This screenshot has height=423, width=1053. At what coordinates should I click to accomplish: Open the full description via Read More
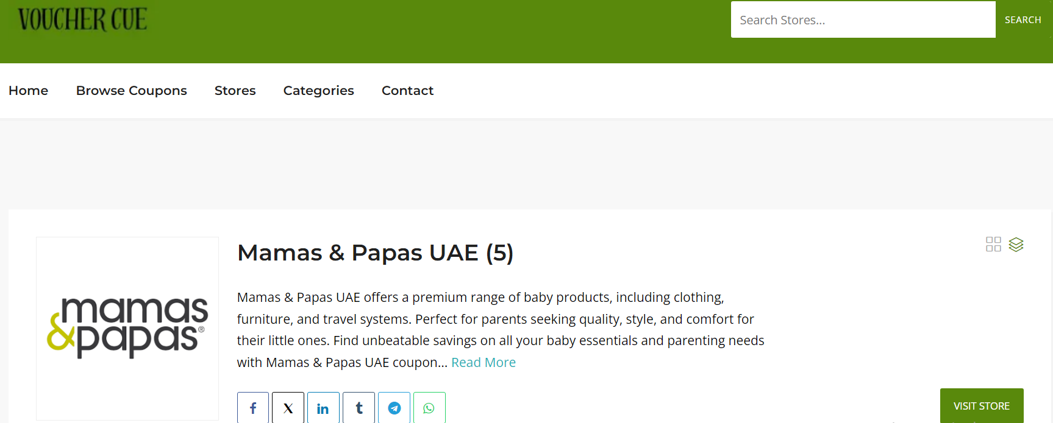(x=484, y=362)
